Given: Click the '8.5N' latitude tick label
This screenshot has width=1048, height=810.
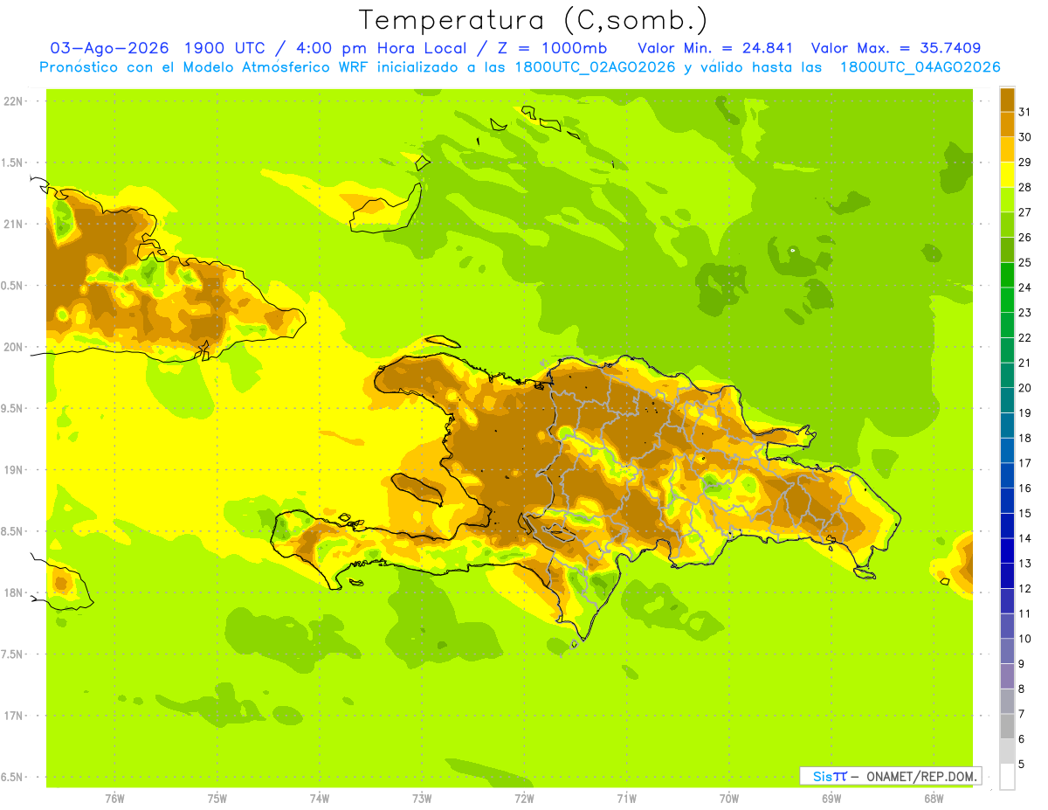Looking at the screenshot, I should (13, 532).
